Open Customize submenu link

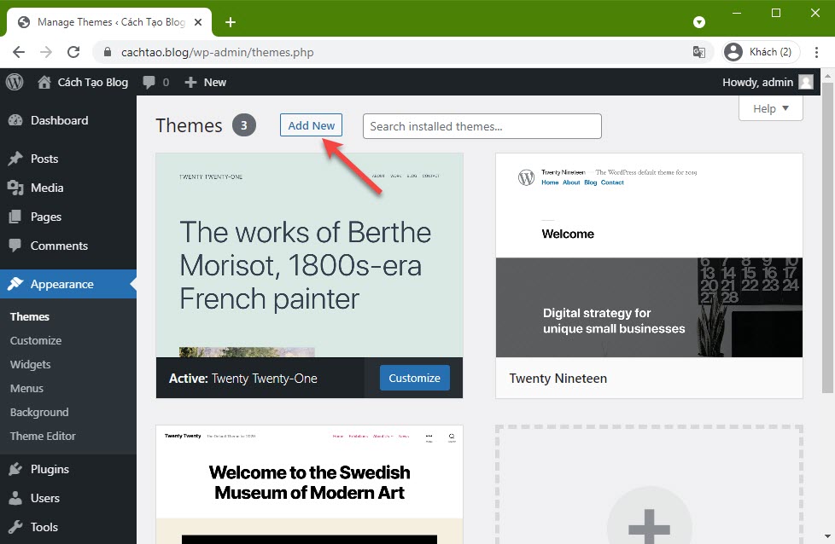pyautogui.click(x=36, y=340)
